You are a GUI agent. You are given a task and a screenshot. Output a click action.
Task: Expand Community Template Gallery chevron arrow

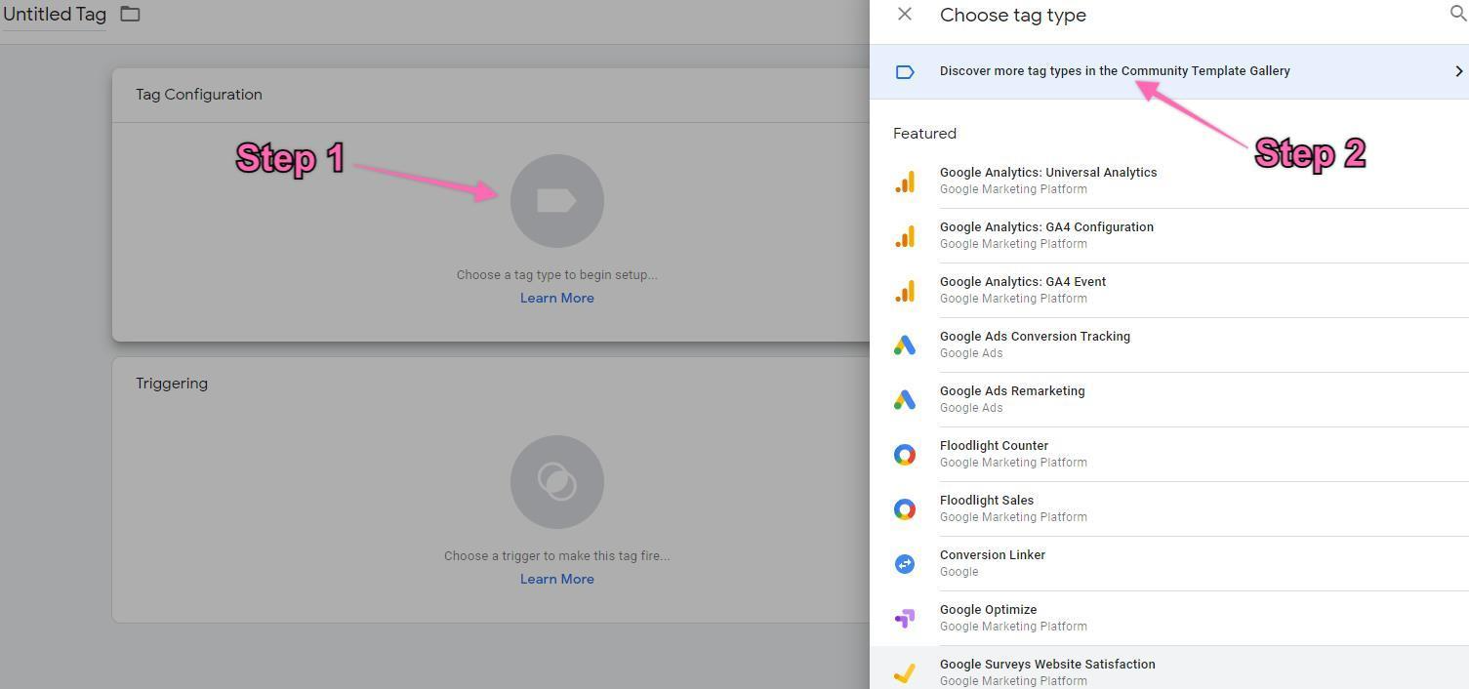click(x=1458, y=71)
